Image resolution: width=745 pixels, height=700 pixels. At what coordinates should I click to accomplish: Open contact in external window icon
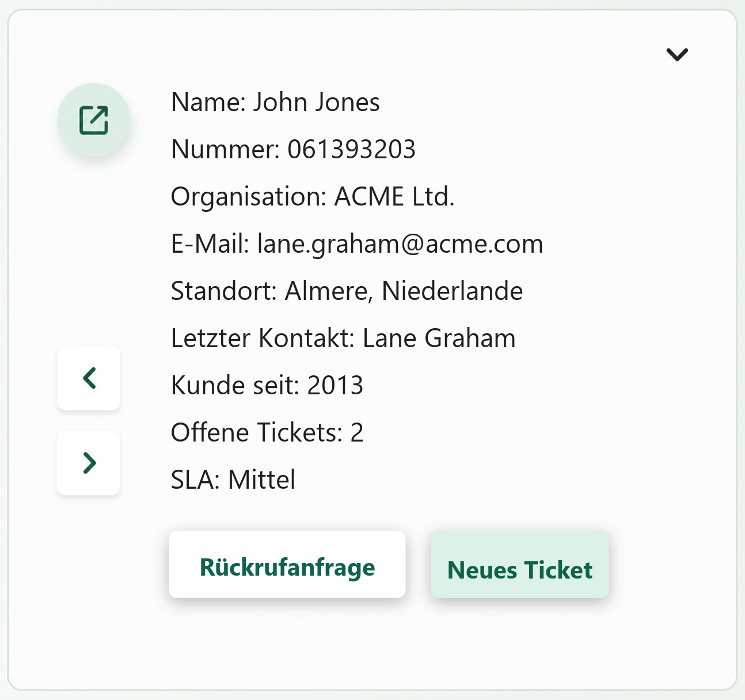(x=93, y=120)
